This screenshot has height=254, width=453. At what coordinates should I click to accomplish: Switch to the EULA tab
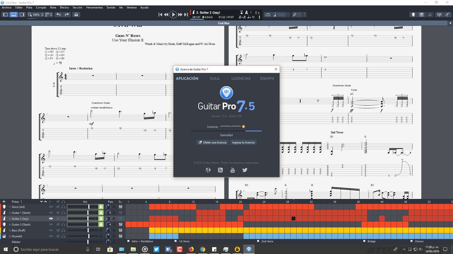(x=215, y=78)
